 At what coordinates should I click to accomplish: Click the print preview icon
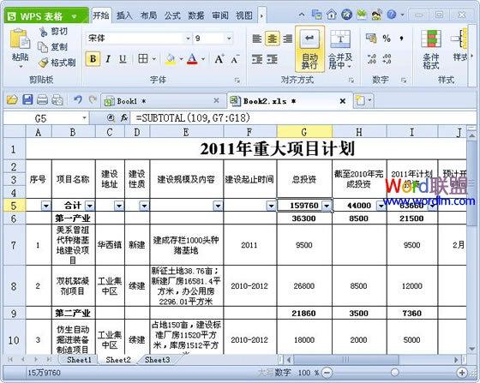(57, 100)
